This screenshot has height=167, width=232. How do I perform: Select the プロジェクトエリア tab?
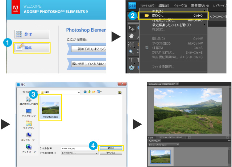click(x=154, y=140)
